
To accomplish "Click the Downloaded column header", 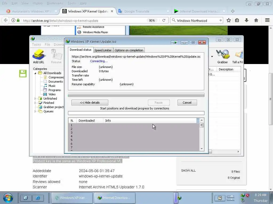I will (x=90, y=121).
